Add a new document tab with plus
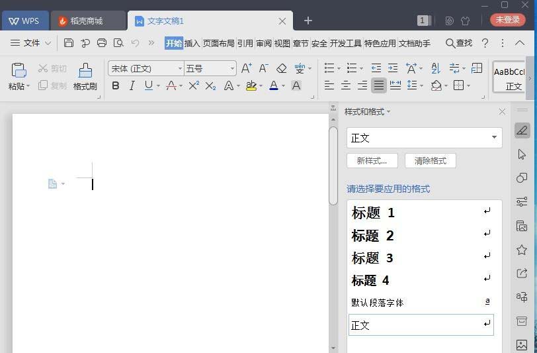 [308, 21]
